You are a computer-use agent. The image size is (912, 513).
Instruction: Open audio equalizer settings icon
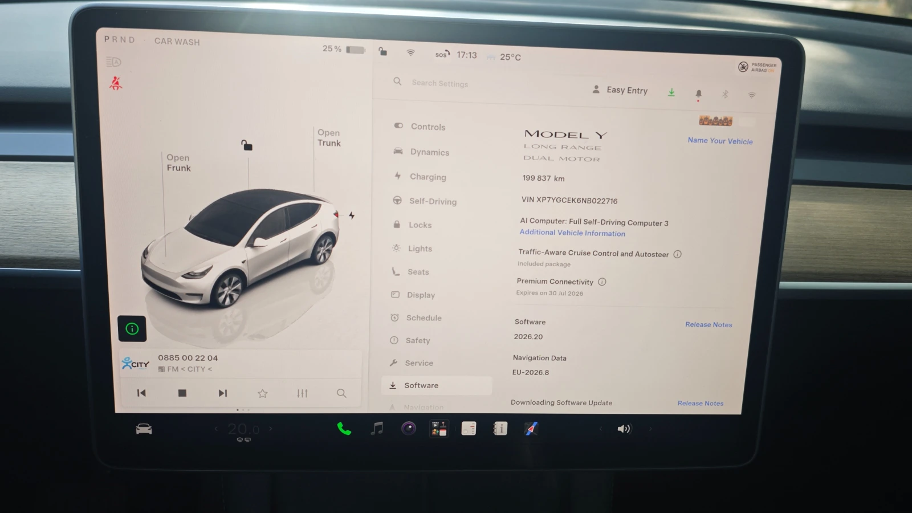(302, 393)
